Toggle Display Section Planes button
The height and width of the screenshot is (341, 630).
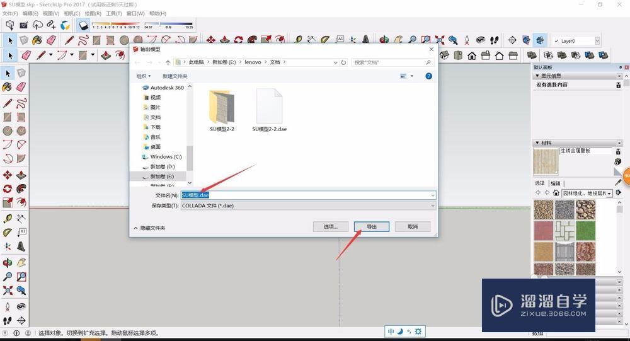click(x=526, y=40)
